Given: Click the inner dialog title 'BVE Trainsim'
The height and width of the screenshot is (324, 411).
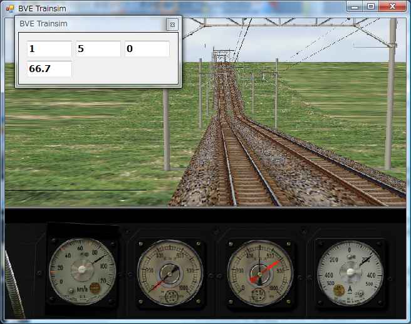Looking at the screenshot, I should coord(43,24).
